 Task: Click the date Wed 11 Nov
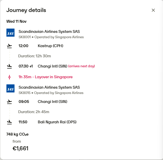16,21
